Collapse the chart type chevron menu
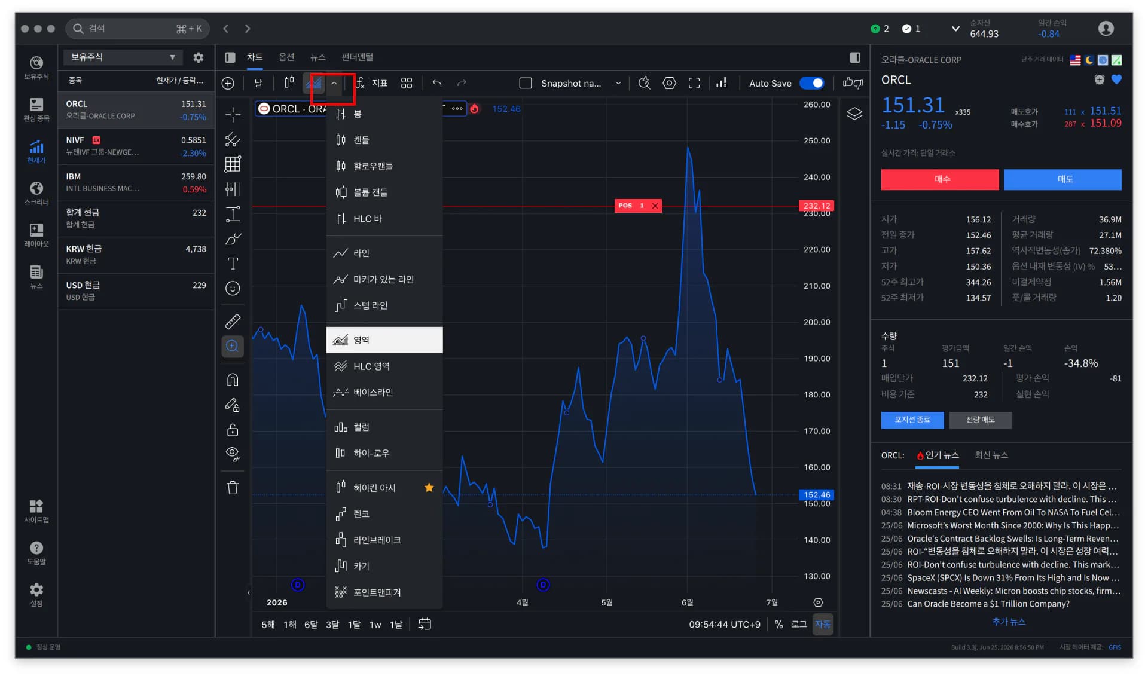 [x=334, y=83]
